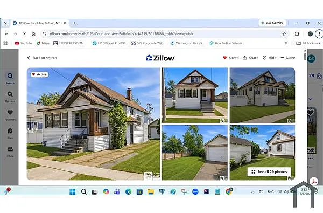323x213 pixels.
Task: Open browser Extensions puzzle icon
Action: pos(297,33)
